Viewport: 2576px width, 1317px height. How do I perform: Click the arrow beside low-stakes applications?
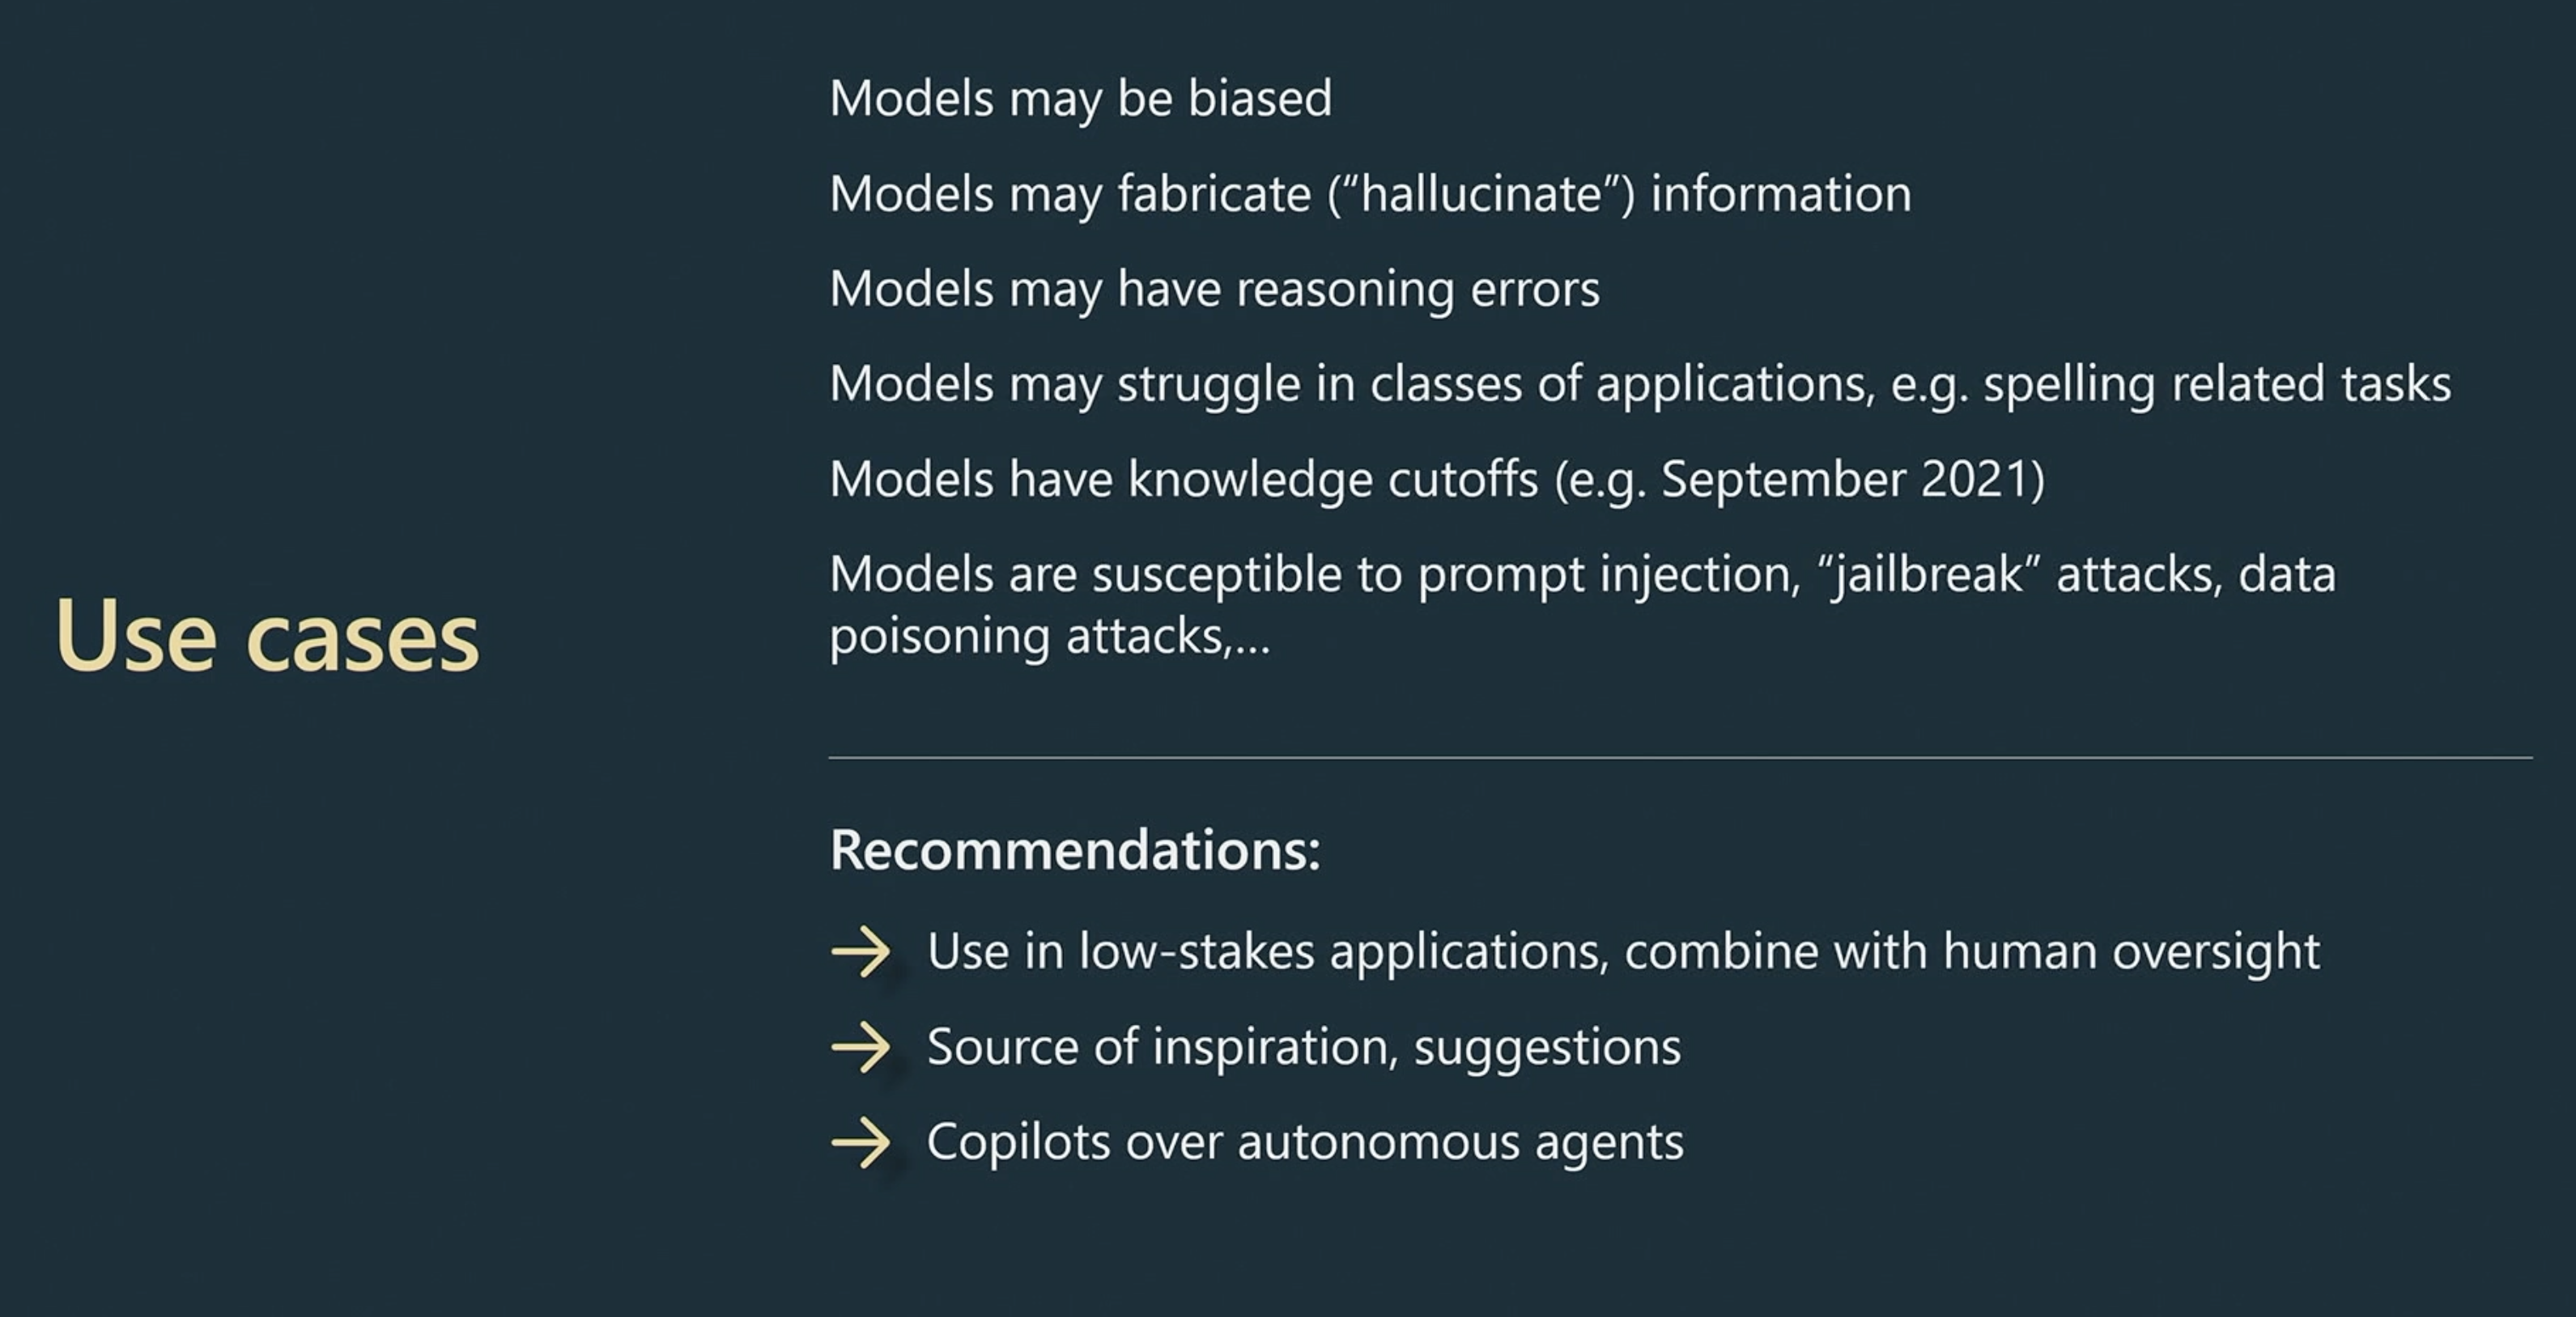click(860, 951)
